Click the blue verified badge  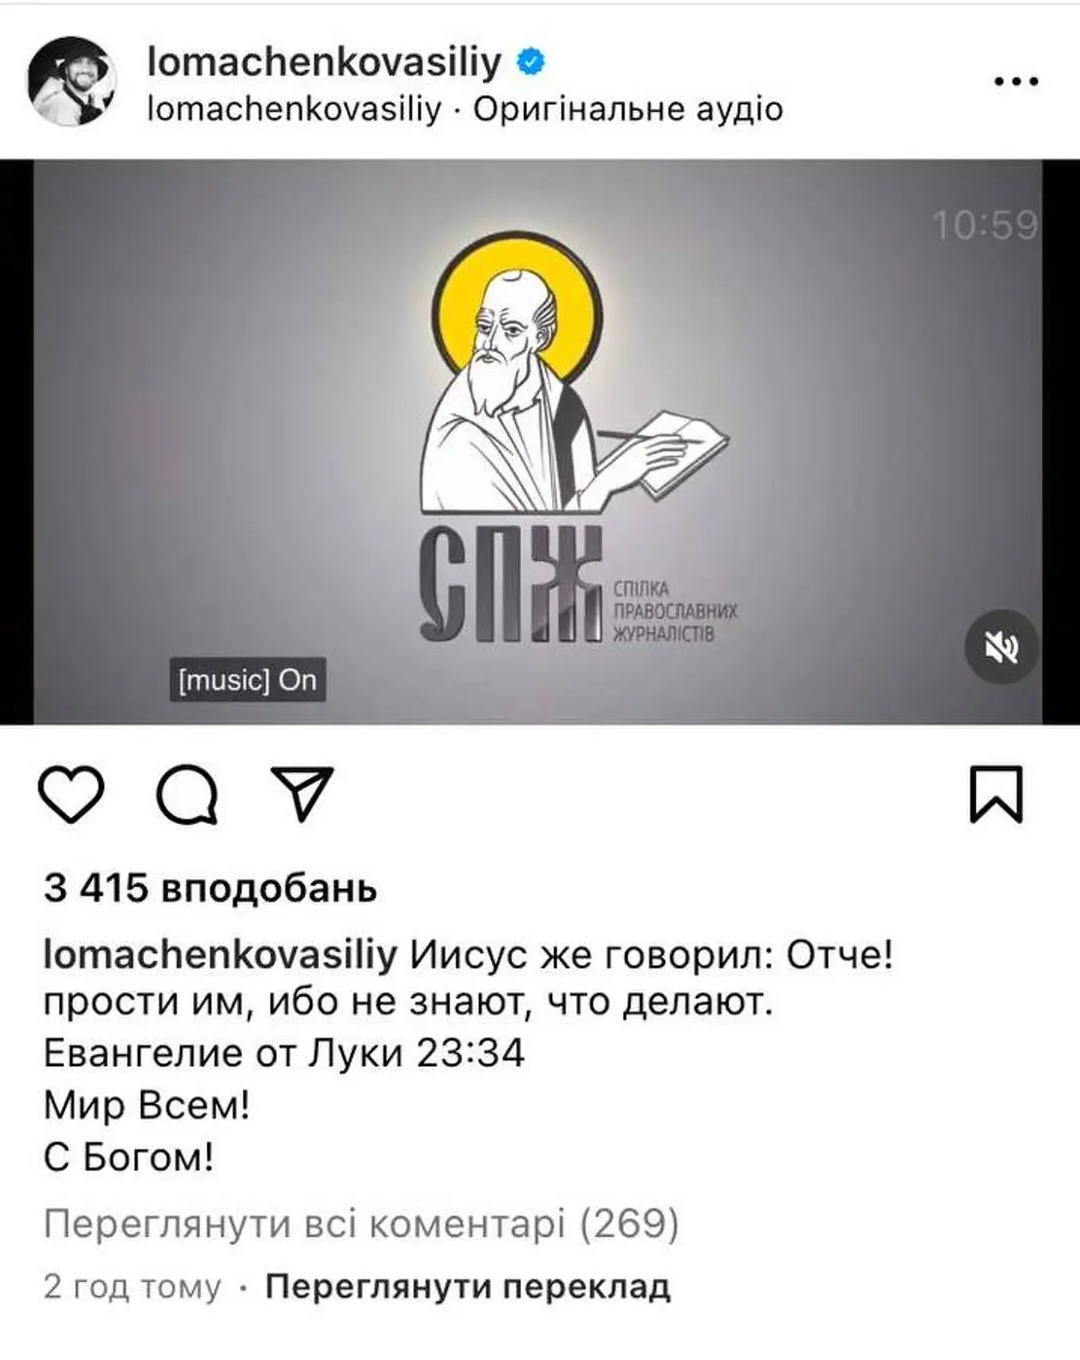[x=531, y=62]
